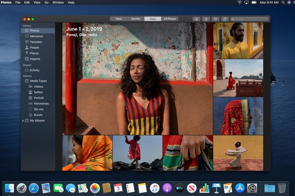Launch Podcasts from the Dock
This screenshot has width=295, height=196.
point(167,188)
